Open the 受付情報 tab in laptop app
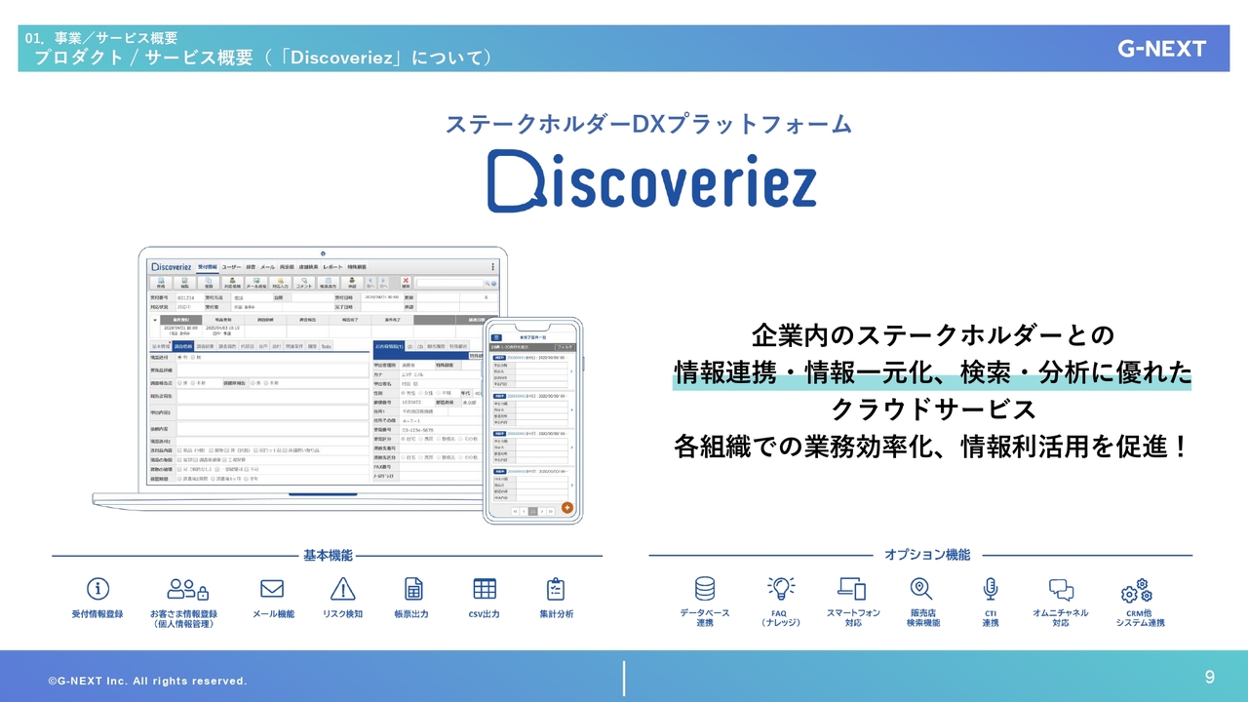This screenshot has width=1248, height=702. [208, 266]
